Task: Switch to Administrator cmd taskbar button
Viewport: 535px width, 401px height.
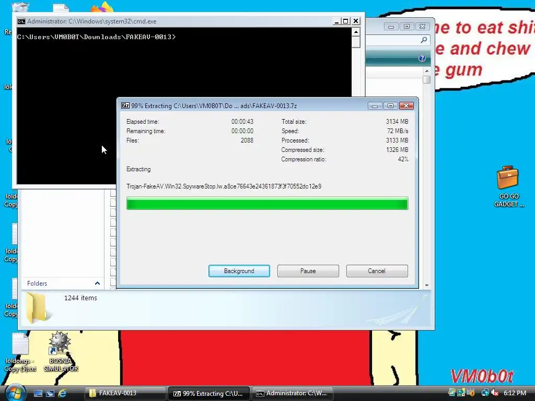Action: pos(292,393)
